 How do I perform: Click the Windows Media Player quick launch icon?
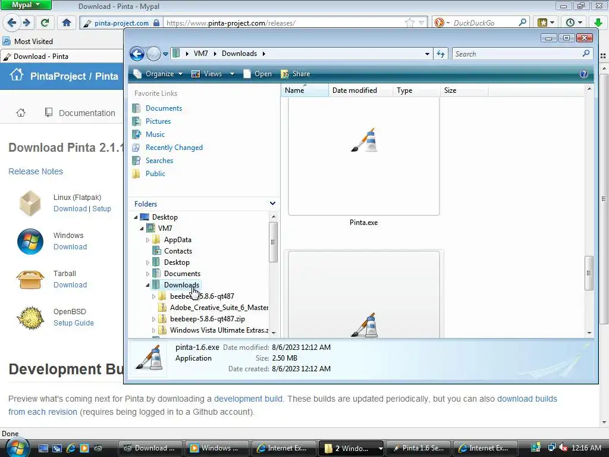point(84,448)
